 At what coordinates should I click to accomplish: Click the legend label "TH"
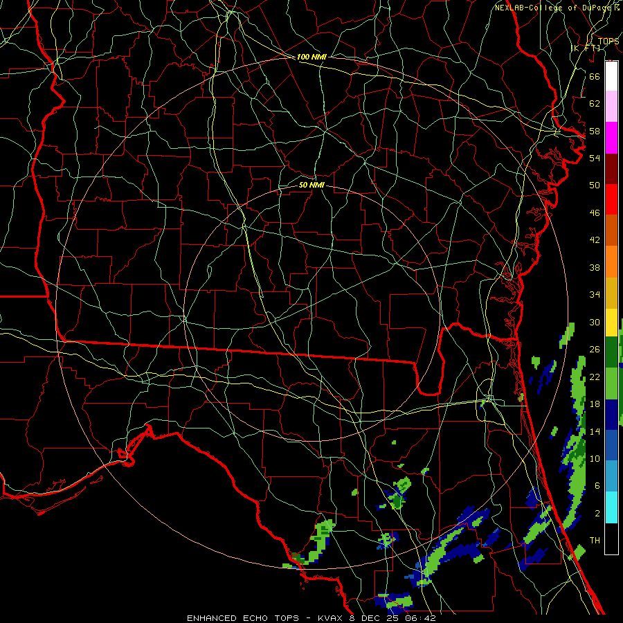pos(595,541)
